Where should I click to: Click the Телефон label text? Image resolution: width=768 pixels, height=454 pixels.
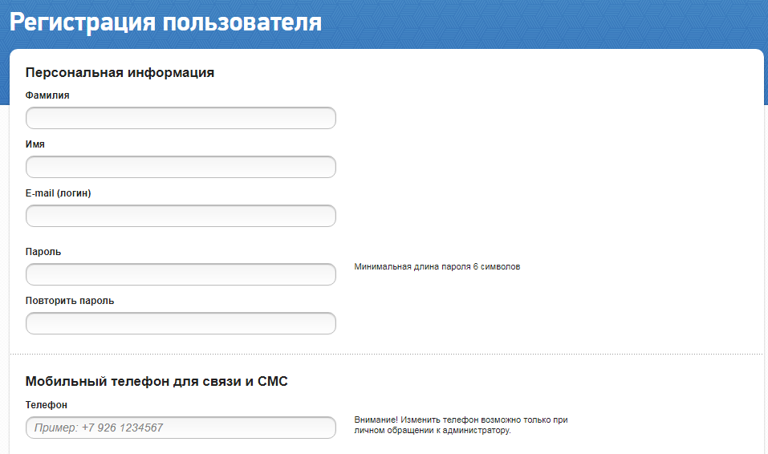[x=47, y=405]
